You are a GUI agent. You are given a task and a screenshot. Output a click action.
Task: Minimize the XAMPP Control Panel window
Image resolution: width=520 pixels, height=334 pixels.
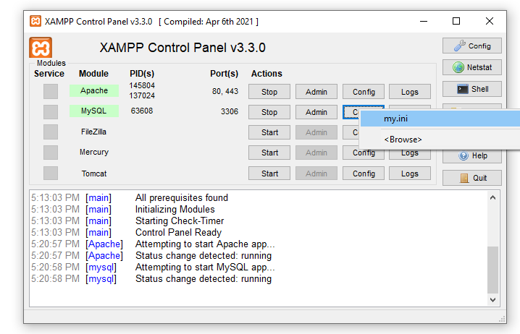pyautogui.click(x=424, y=21)
